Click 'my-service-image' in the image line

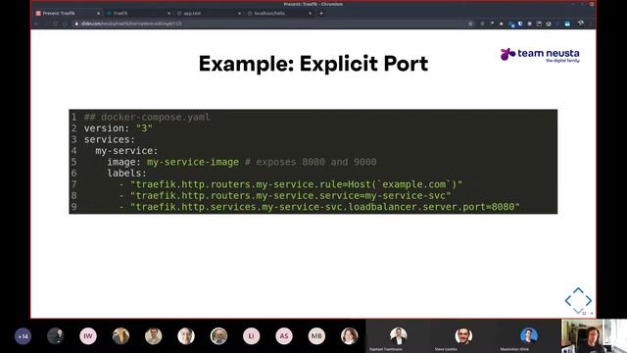[193, 162]
